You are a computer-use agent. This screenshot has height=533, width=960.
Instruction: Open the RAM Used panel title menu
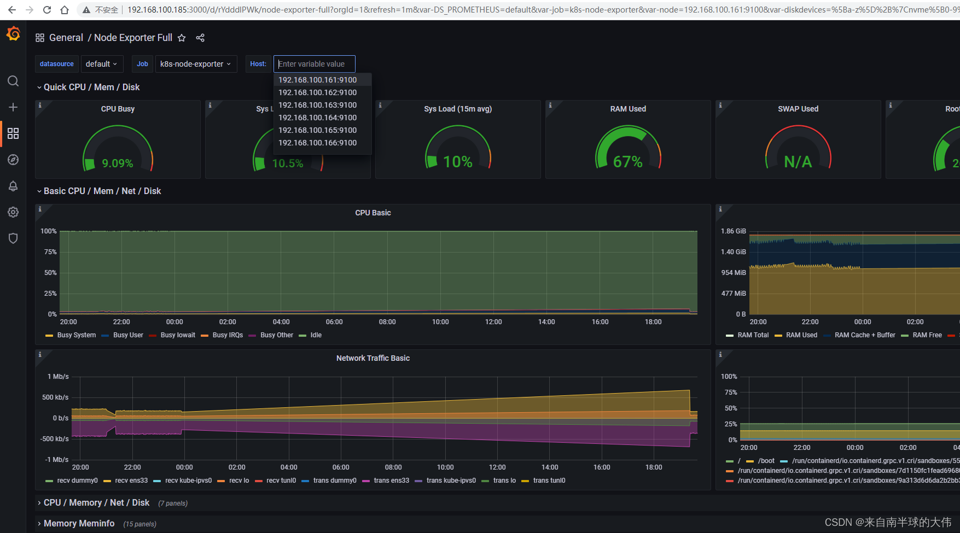point(628,109)
